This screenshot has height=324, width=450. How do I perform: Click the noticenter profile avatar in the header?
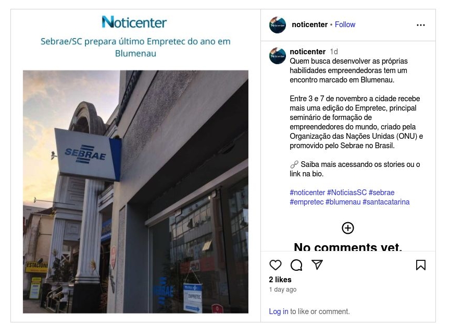[278, 25]
